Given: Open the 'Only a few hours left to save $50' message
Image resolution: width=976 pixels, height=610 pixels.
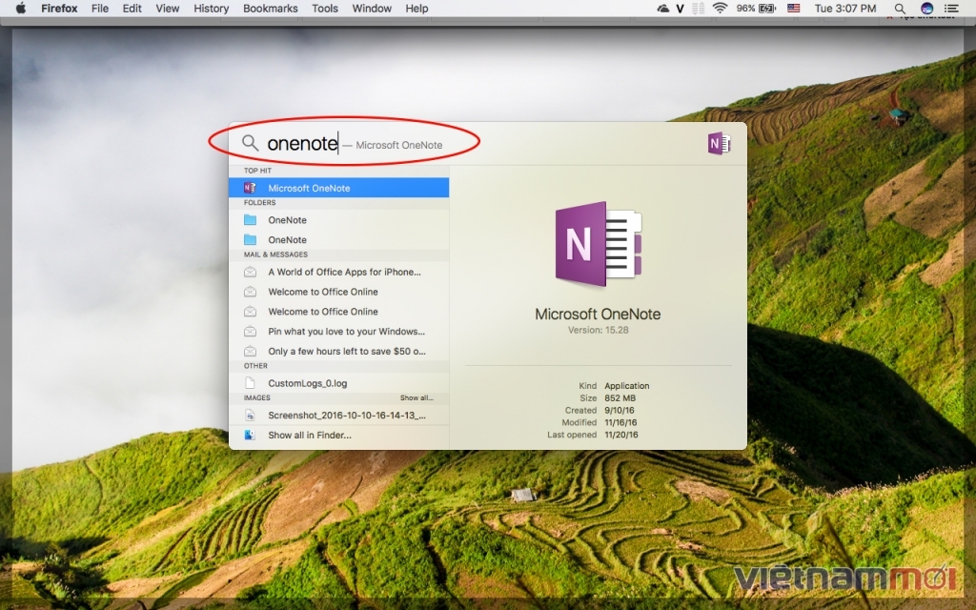Looking at the screenshot, I should coord(338,351).
